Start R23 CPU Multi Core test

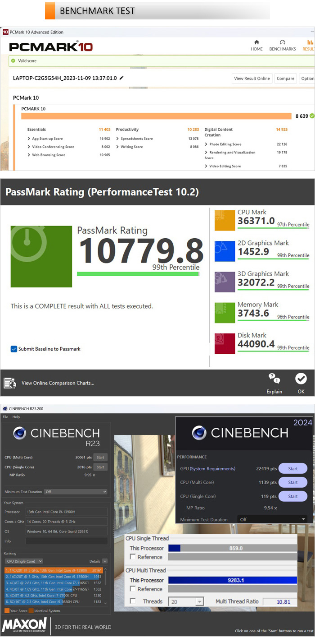point(100,457)
